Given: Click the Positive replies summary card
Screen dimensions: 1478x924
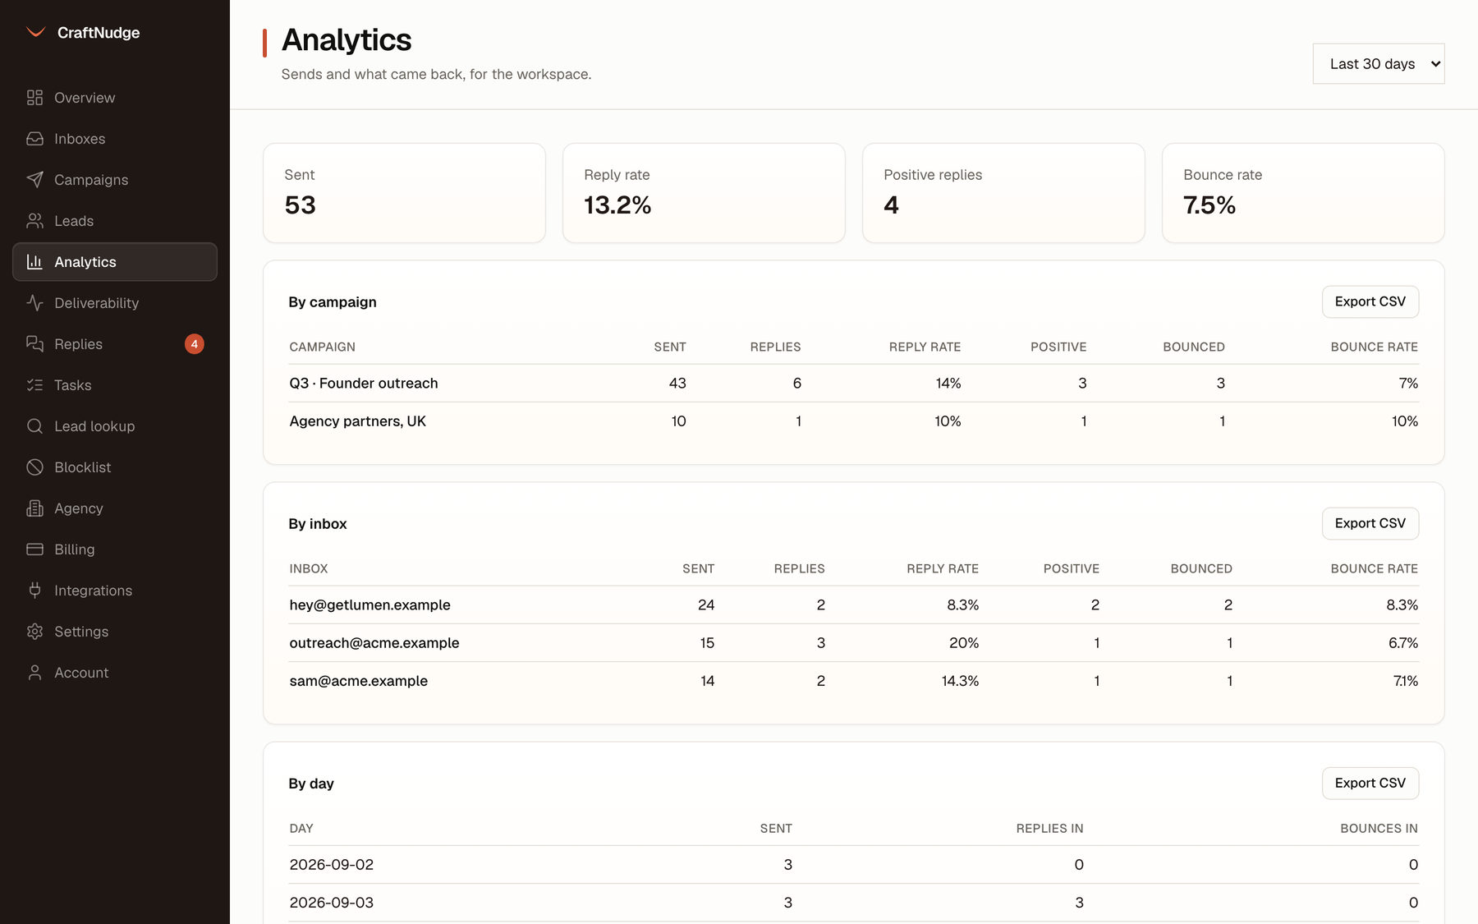Looking at the screenshot, I should [x=1003, y=193].
